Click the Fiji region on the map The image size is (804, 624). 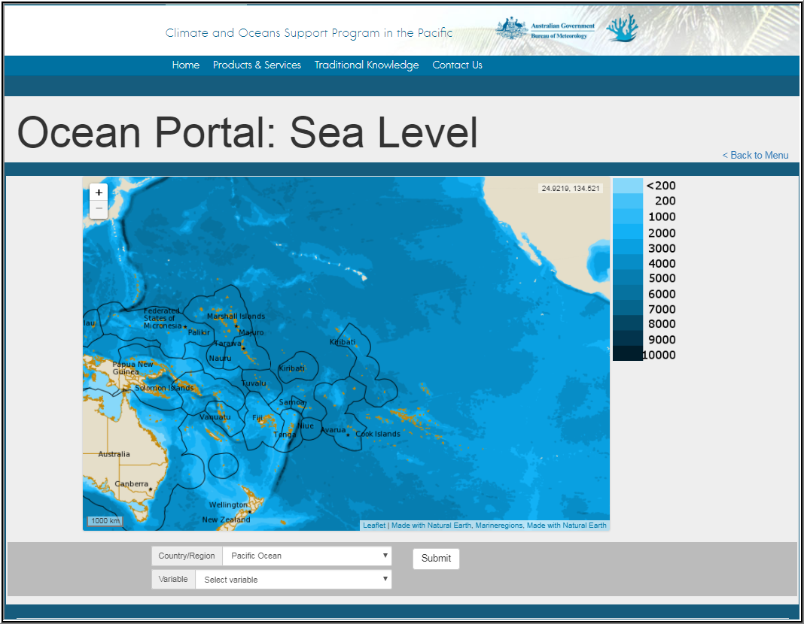pos(259,418)
